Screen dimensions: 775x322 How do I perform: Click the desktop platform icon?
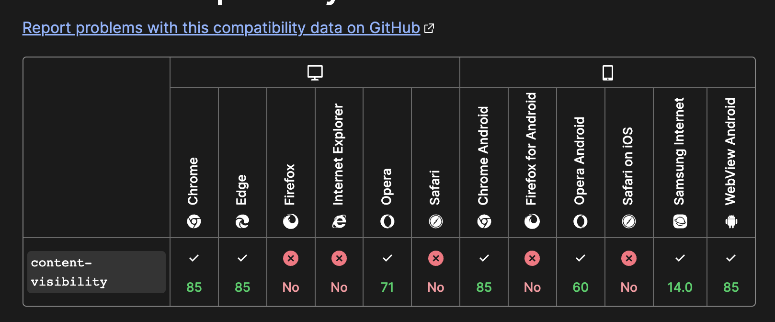[x=315, y=73]
